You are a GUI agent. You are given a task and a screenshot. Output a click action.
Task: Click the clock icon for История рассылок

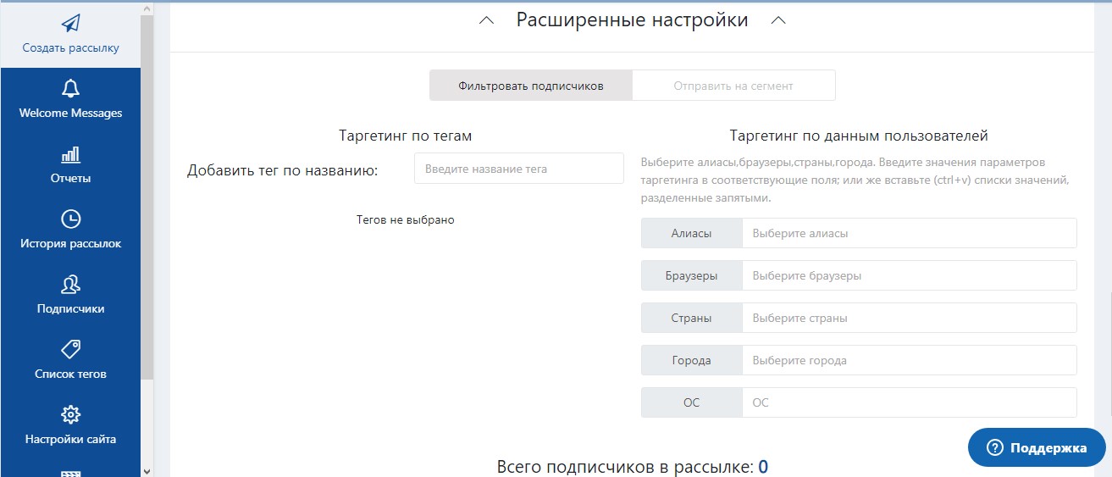[x=71, y=219]
